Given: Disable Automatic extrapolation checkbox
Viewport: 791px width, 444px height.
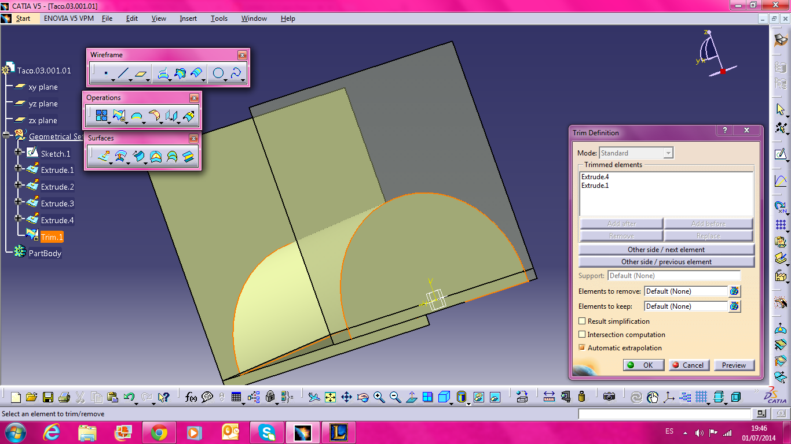Looking at the screenshot, I should tap(583, 348).
